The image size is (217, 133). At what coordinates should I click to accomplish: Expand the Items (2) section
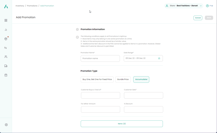(x=122, y=124)
